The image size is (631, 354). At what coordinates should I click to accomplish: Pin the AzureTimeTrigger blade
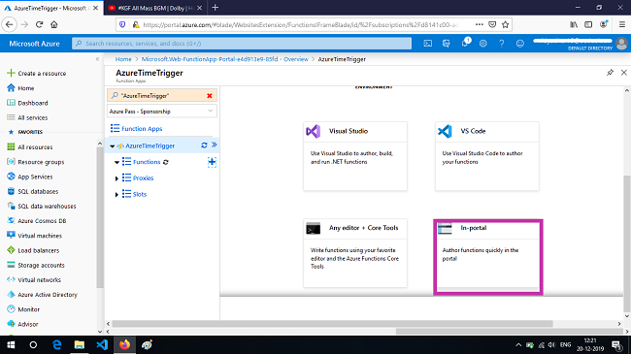610,73
